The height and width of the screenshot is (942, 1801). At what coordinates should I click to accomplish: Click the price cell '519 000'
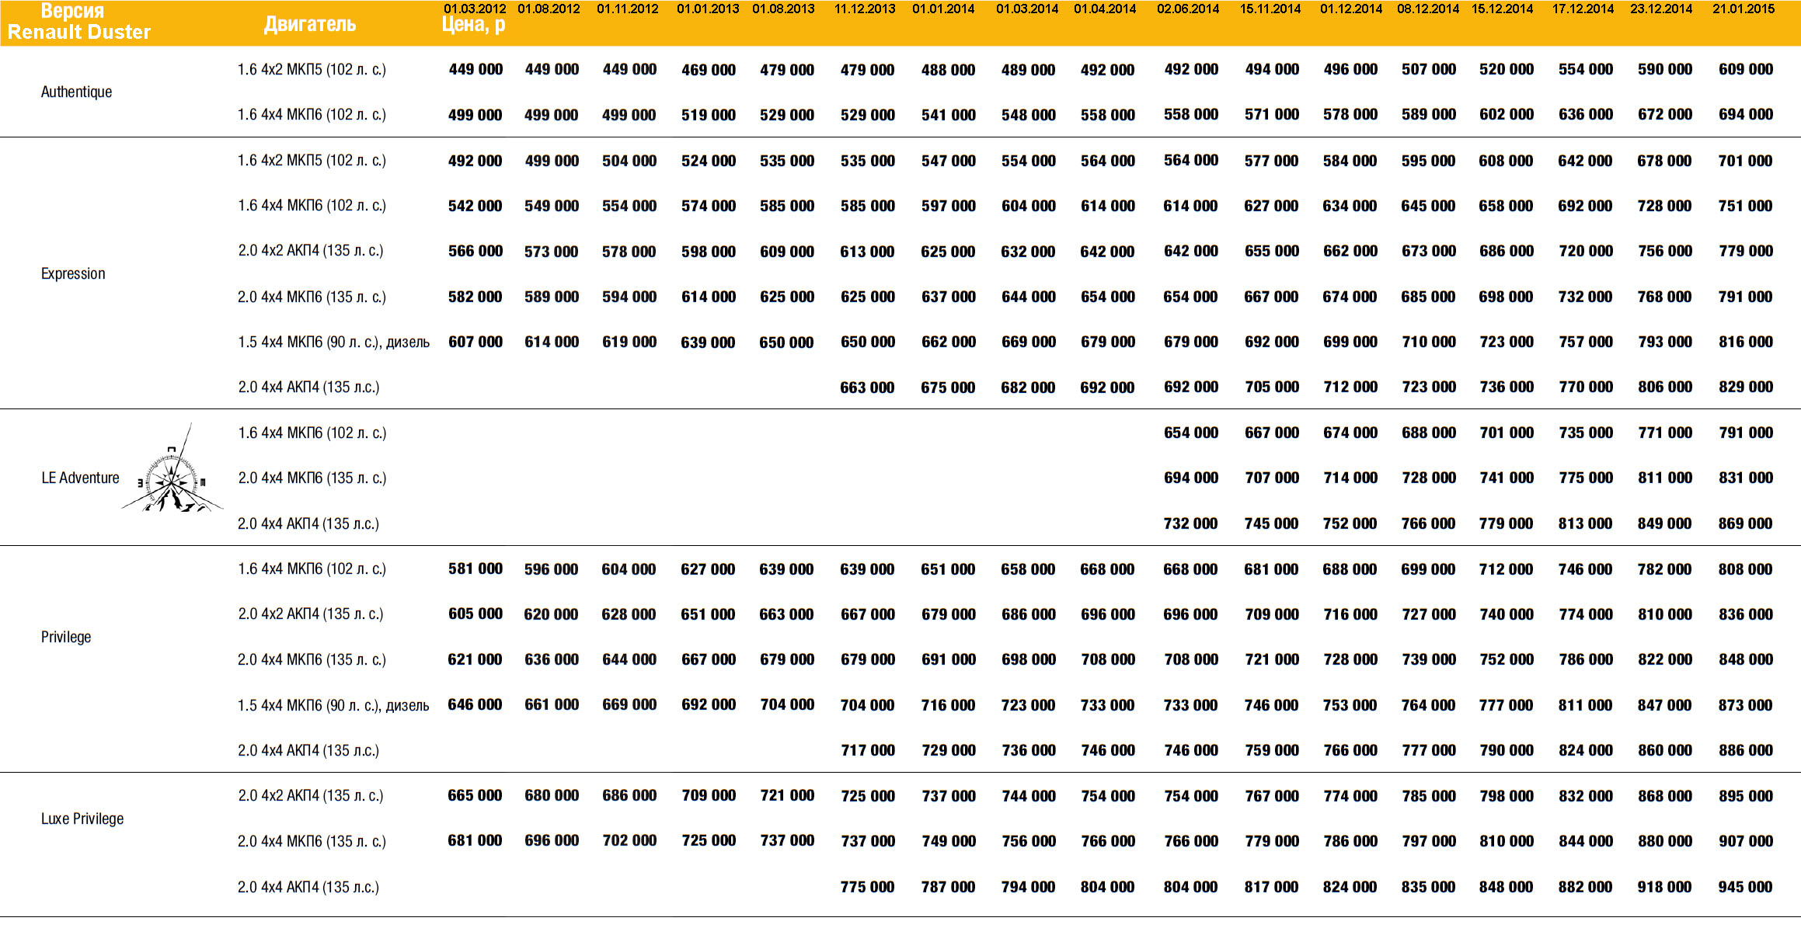coord(709,115)
